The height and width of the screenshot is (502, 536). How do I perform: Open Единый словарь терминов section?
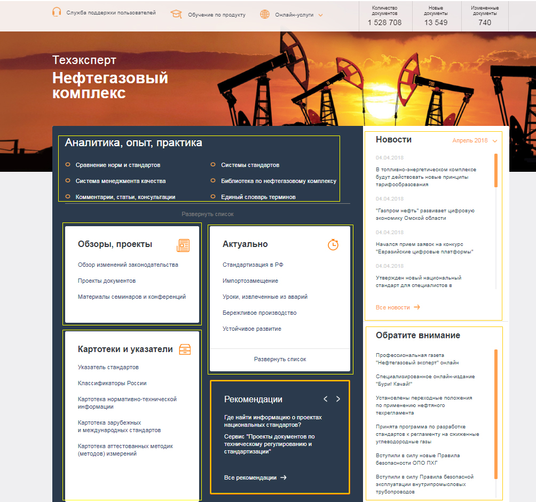[258, 197]
